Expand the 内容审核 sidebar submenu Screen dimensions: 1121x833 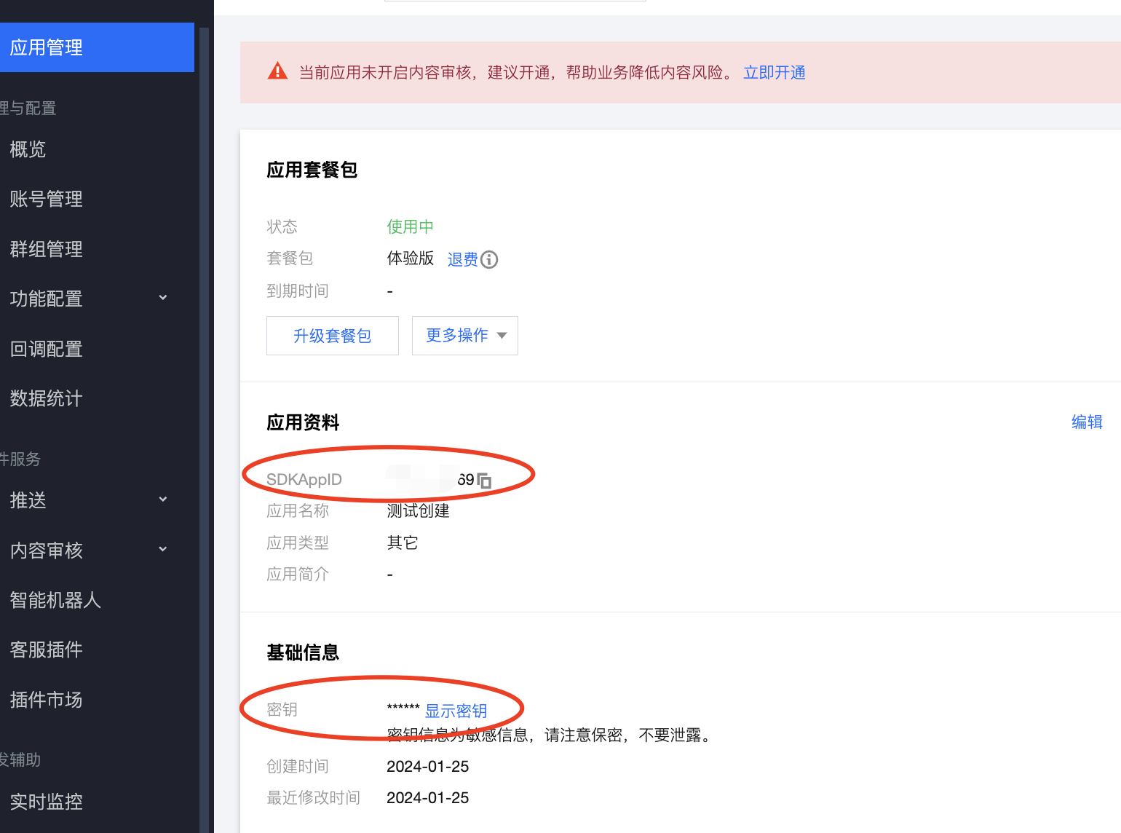[x=163, y=550]
